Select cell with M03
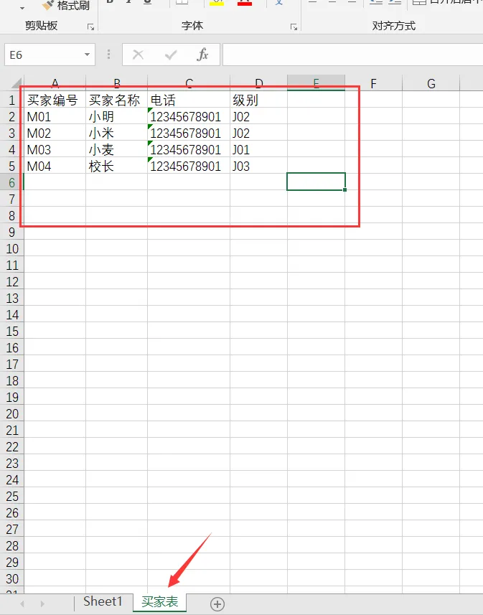This screenshot has height=615, width=483. 55,149
